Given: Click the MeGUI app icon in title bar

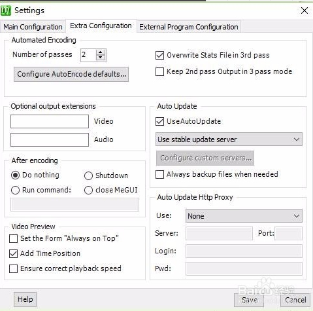Looking at the screenshot, I should pyautogui.click(x=6, y=10).
